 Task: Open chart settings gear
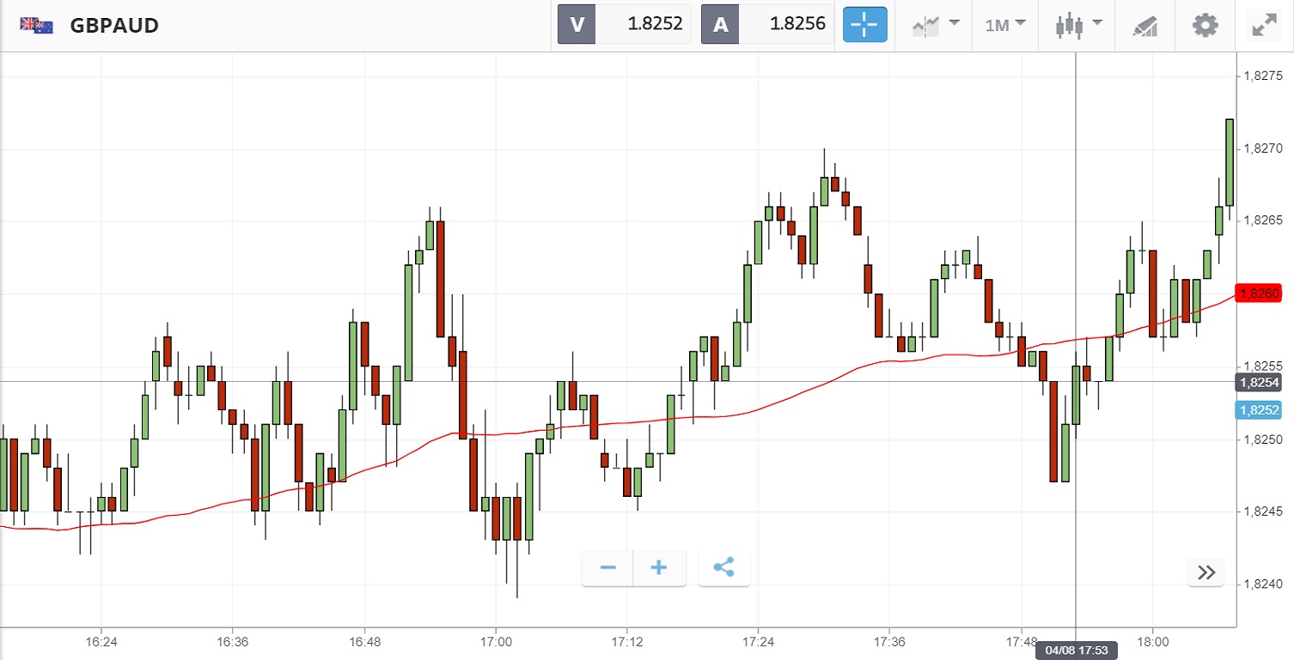coord(1205,25)
